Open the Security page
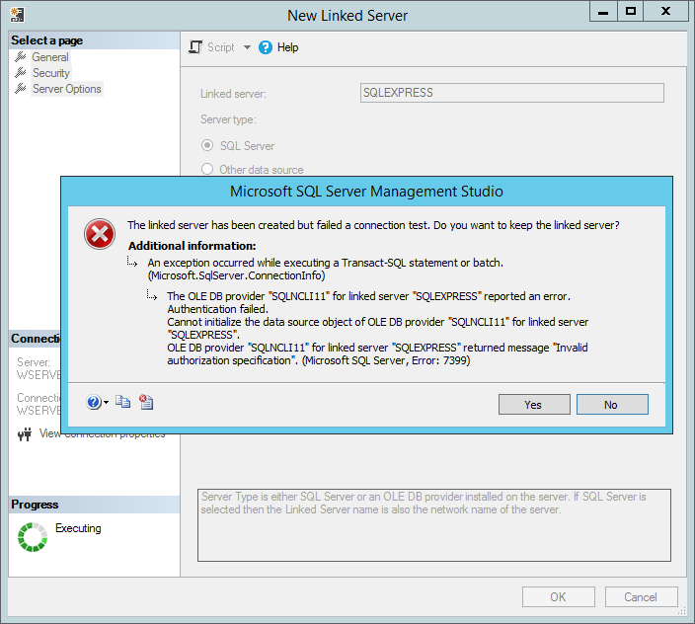The width and height of the screenshot is (695, 624). 51,73
